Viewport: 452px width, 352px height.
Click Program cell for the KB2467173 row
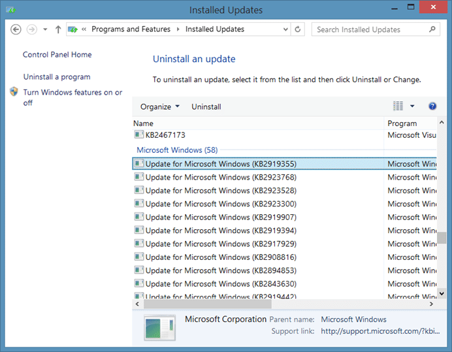412,135
